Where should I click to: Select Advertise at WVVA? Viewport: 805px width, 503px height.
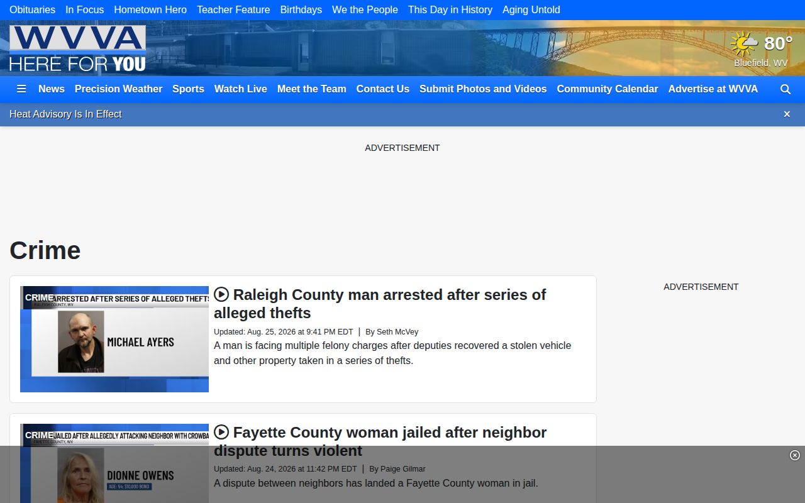[x=713, y=89]
